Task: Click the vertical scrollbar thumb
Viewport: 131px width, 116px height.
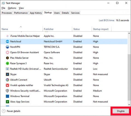Action: 129,77
